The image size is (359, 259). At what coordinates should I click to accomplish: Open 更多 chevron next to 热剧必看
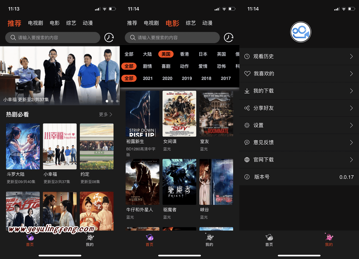coord(111,114)
